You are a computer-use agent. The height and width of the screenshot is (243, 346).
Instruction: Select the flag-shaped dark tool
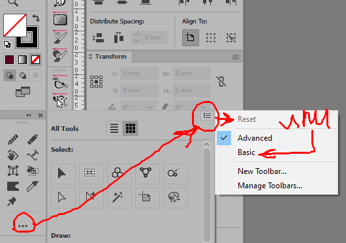[13, 186]
